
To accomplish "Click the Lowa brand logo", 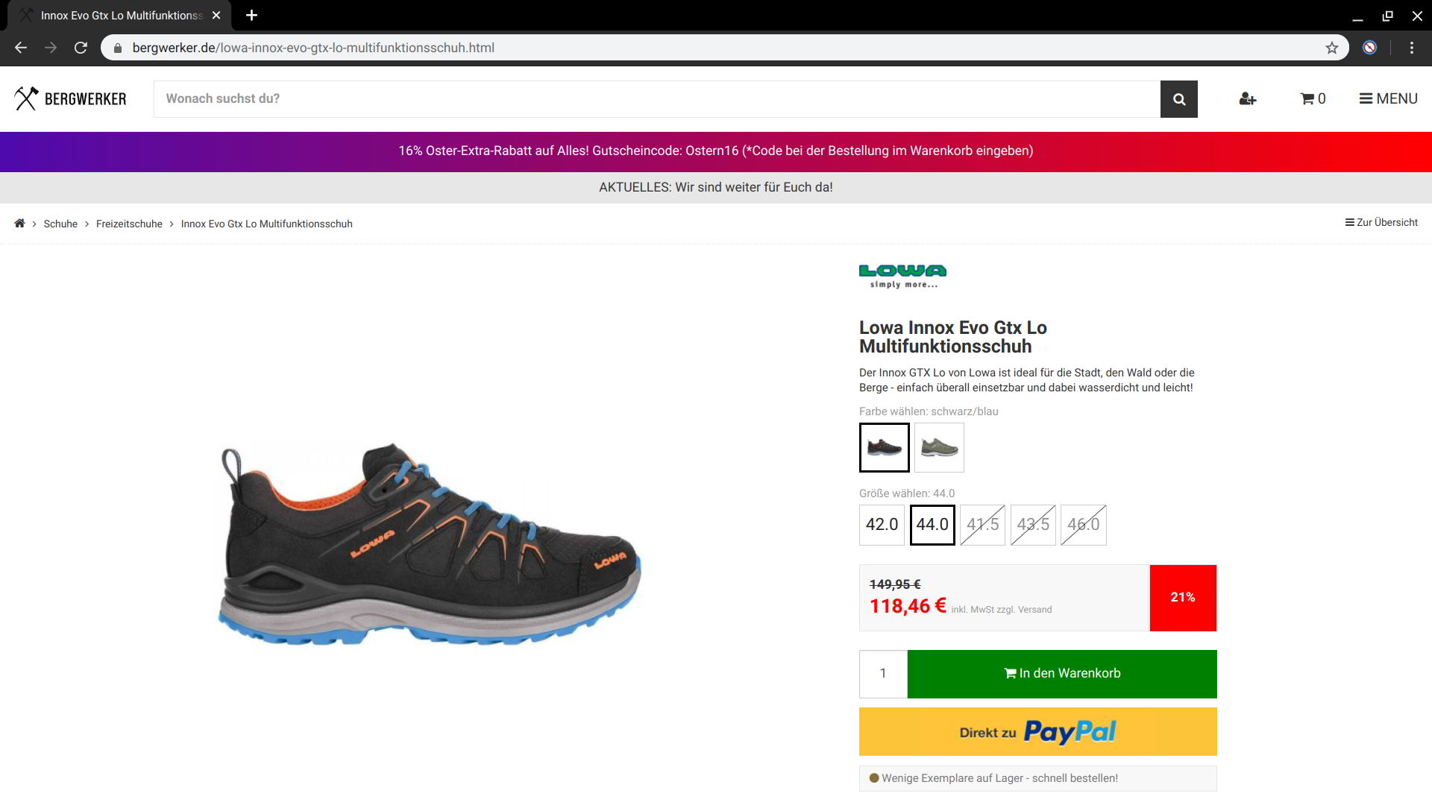I will point(902,276).
